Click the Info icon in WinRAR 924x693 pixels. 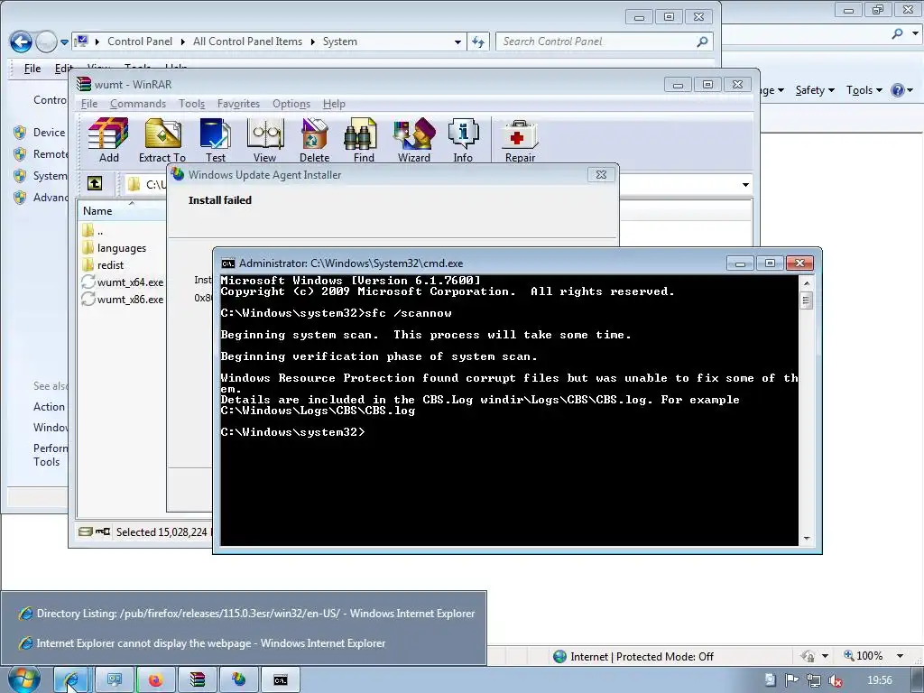coord(463,140)
